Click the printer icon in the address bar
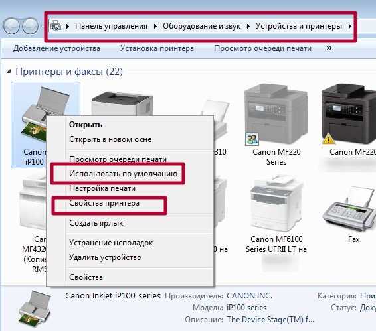376x331 pixels. pyautogui.click(x=56, y=25)
